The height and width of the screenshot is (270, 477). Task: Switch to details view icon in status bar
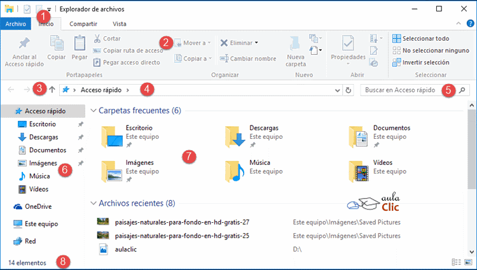[x=456, y=262]
